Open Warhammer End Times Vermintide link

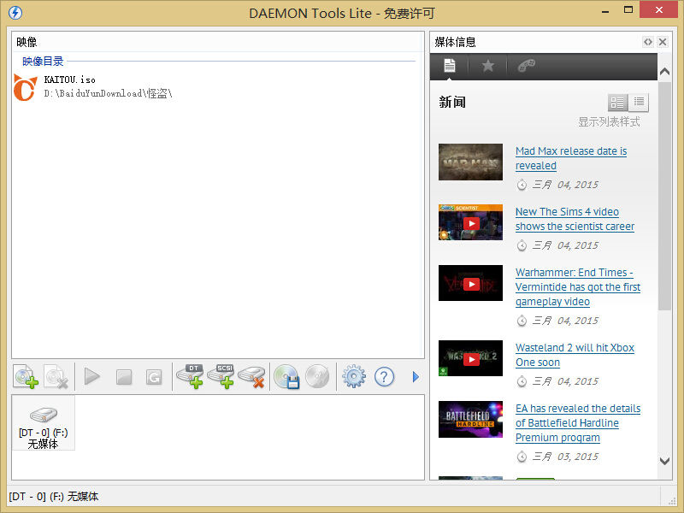[x=578, y=287]
